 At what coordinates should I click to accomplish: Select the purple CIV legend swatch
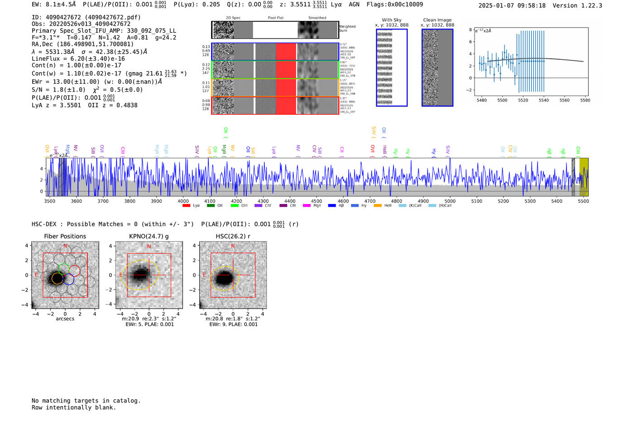[x=258, y=206]
